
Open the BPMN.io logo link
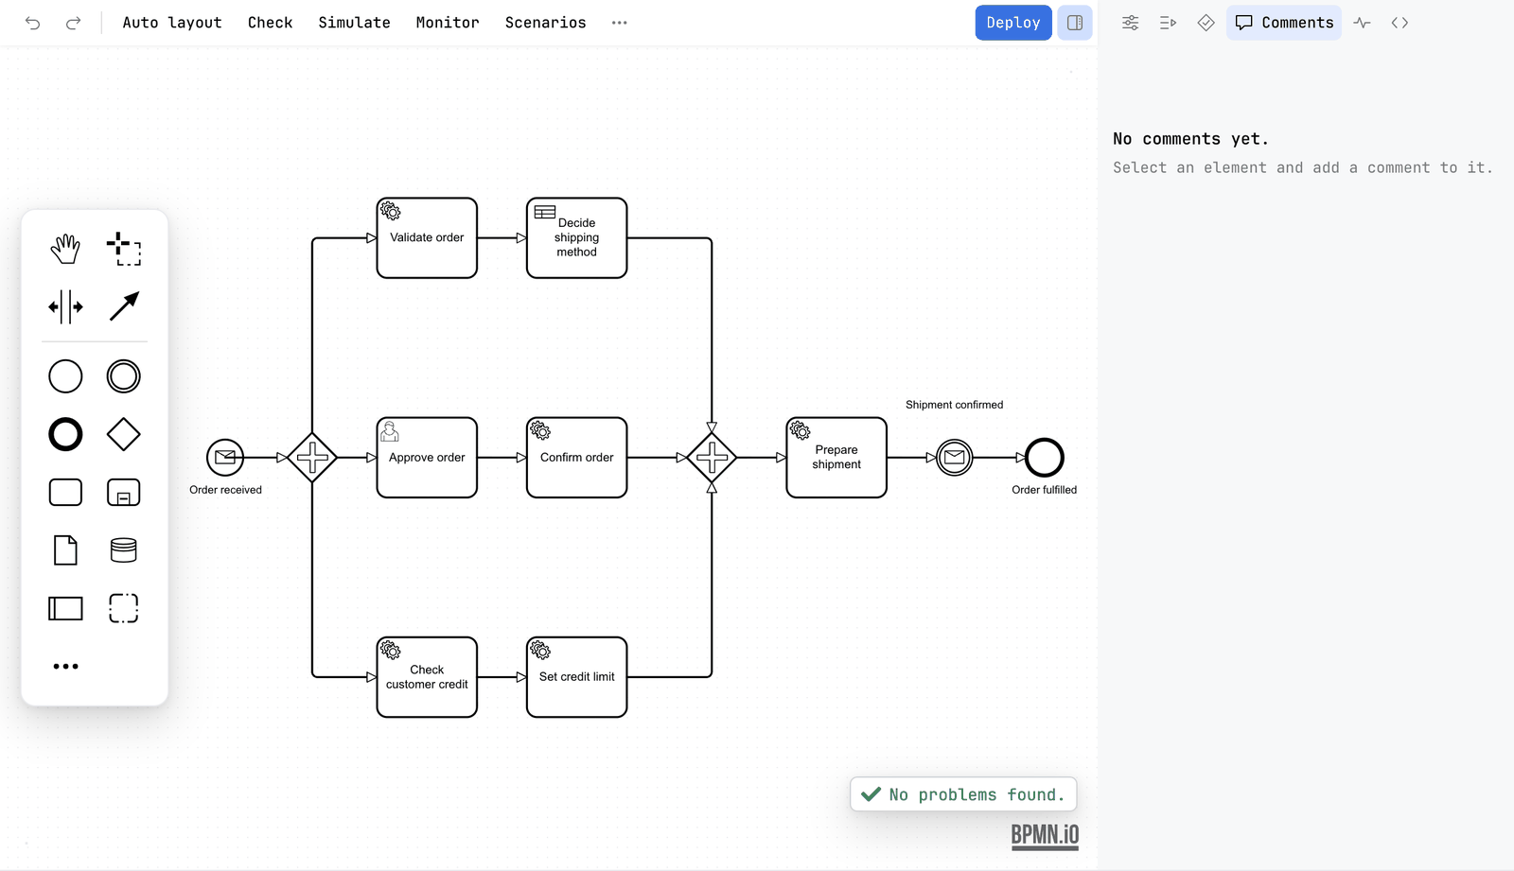pos(1045,836)
